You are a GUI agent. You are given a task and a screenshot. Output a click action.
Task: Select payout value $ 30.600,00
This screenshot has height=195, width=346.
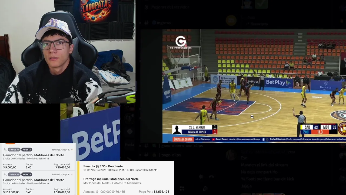[62, 167]
